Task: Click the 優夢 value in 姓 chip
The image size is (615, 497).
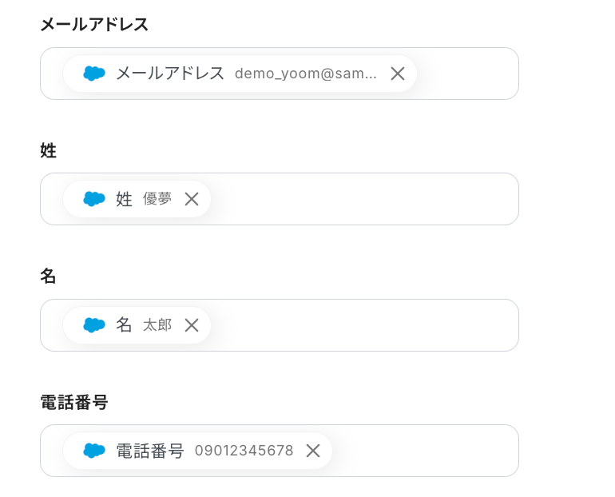Action: (157, 199)
